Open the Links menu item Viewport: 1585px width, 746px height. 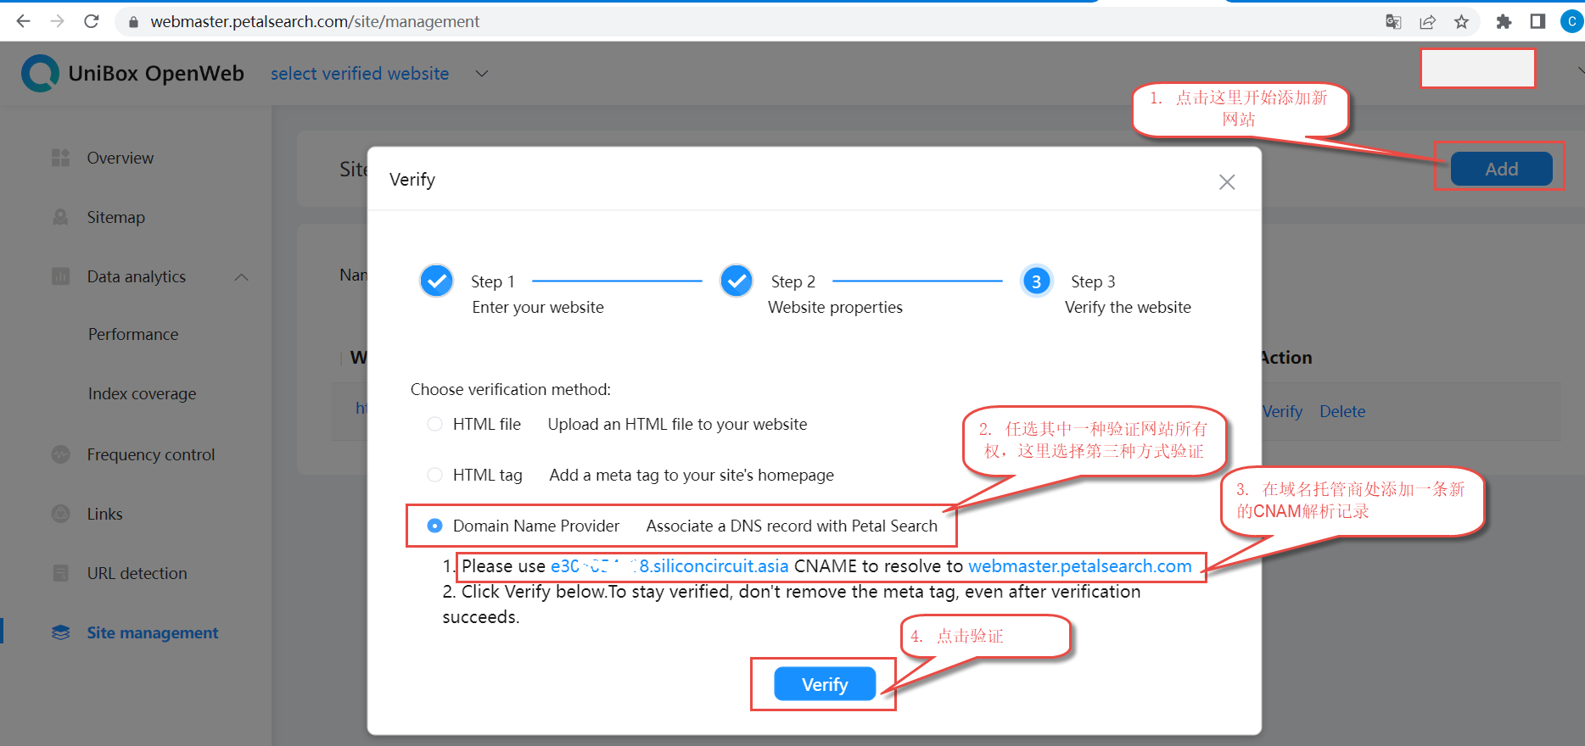click(104, 514)
